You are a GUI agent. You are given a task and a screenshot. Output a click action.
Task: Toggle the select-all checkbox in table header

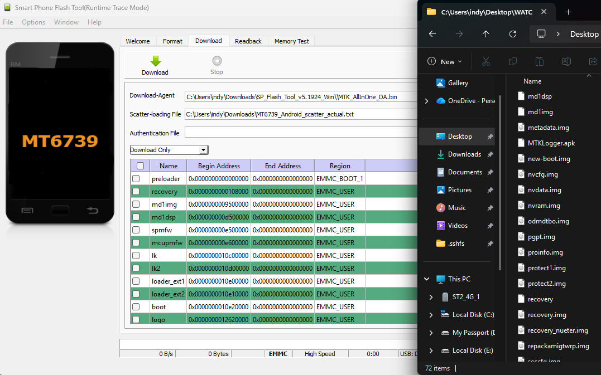click(140, 165)
